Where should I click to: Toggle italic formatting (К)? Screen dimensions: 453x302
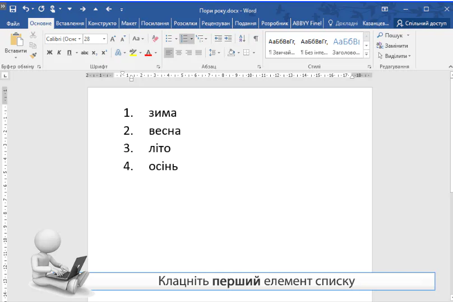coord(59,53)
